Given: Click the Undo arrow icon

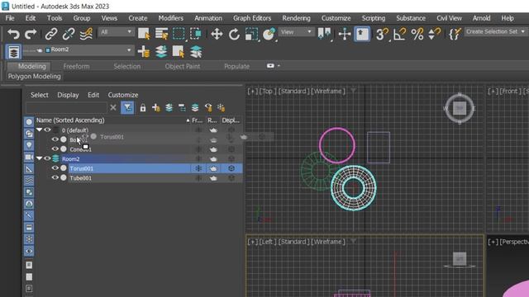Looking at the screenshot, I should click(13, 34).
